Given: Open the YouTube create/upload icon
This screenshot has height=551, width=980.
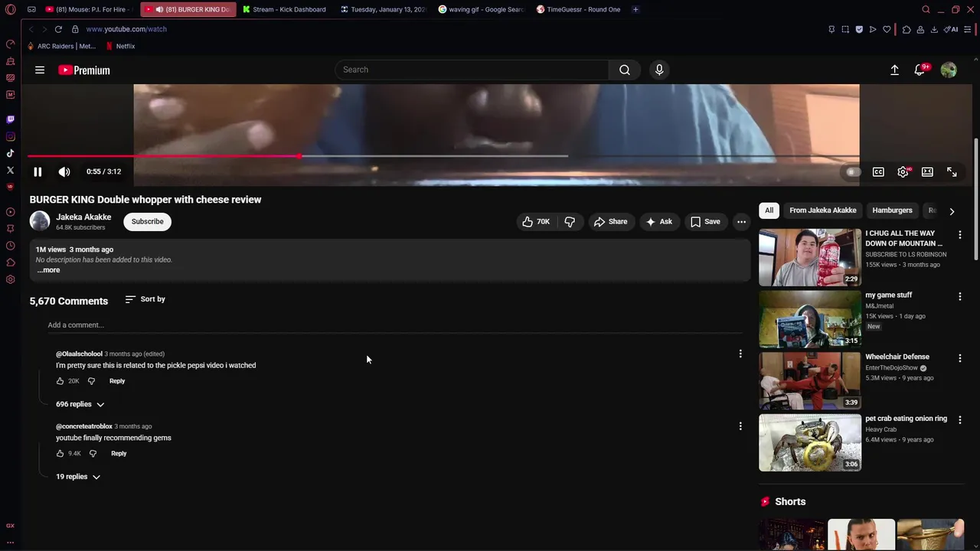Looking at the screenshot, I should (894, 70).
